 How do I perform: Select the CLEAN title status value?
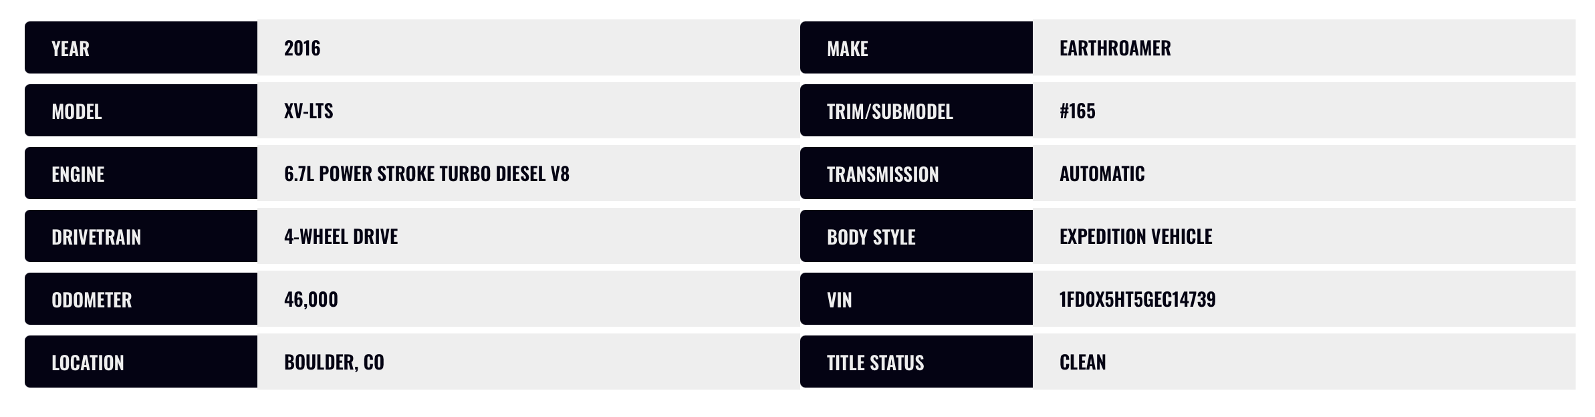1083,362
